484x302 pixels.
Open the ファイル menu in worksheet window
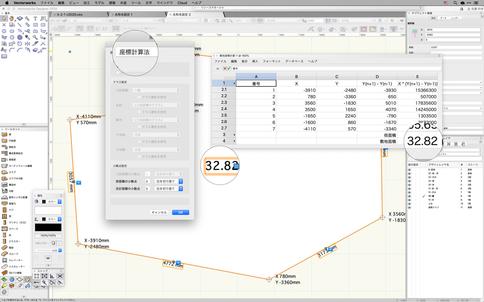[x=220, y=61]
